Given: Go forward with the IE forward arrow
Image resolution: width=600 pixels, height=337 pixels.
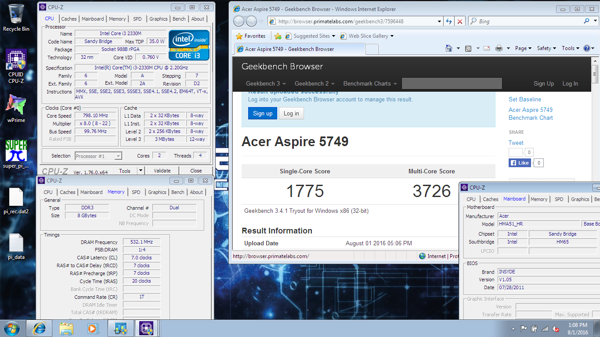Looking at the screenshot, I should pyautogui.click(x=251, y=21).
